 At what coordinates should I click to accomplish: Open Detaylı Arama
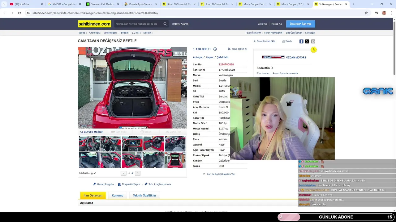click(180, 24)
